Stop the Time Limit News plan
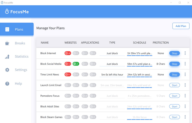This screenshot has height=123, width=192. point(175,75)
